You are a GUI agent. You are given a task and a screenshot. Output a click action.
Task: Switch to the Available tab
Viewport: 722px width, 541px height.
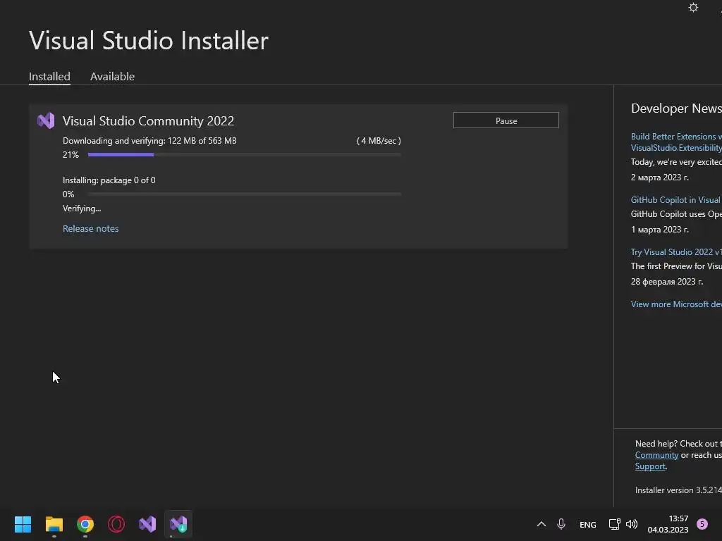tap(112, 76)
